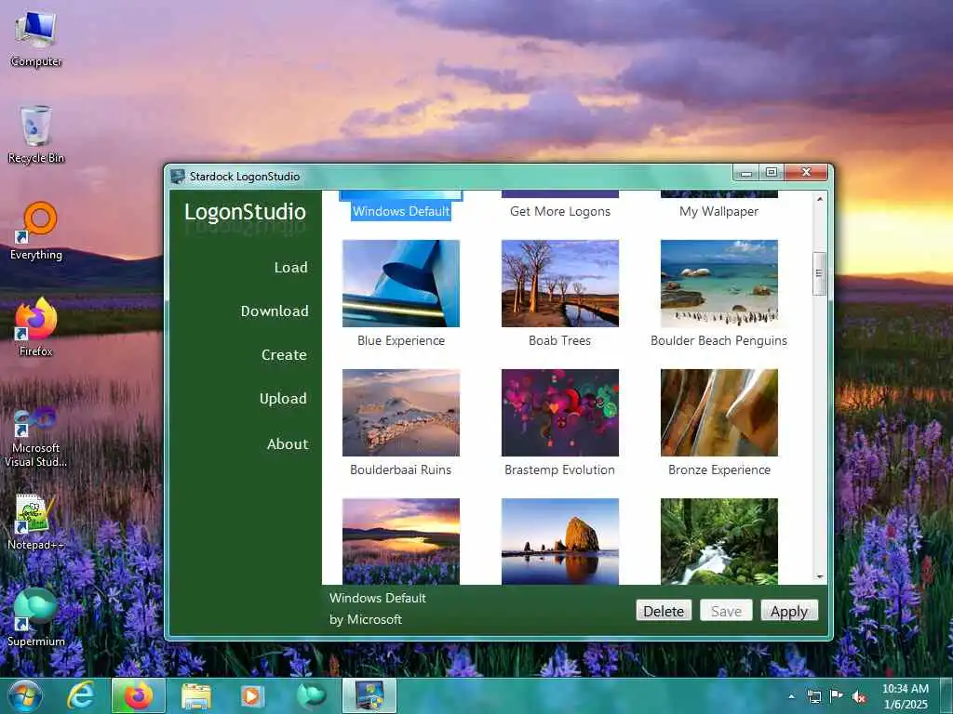Click the Get More Logons entry
The image size is (953, 714).
[x=559, y=211]
